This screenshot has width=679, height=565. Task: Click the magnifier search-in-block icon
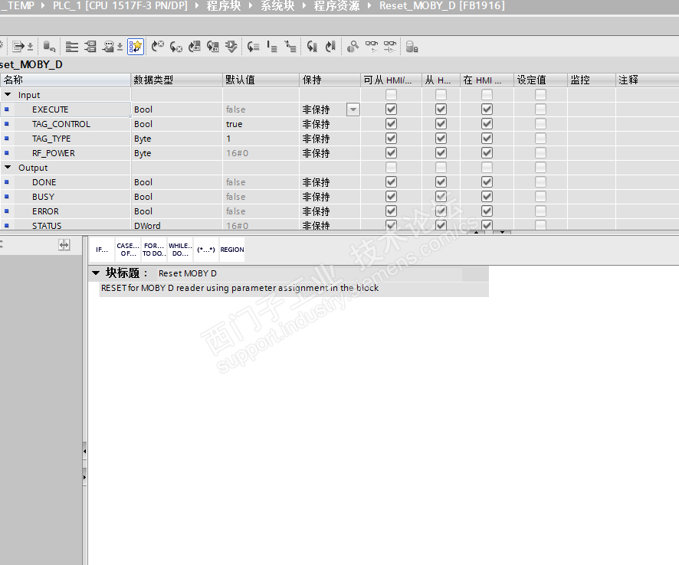[353, 46]
